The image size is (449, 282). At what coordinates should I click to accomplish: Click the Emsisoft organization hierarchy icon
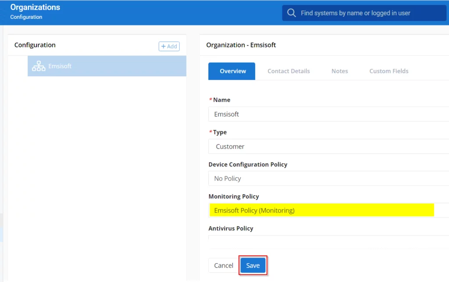39,66
